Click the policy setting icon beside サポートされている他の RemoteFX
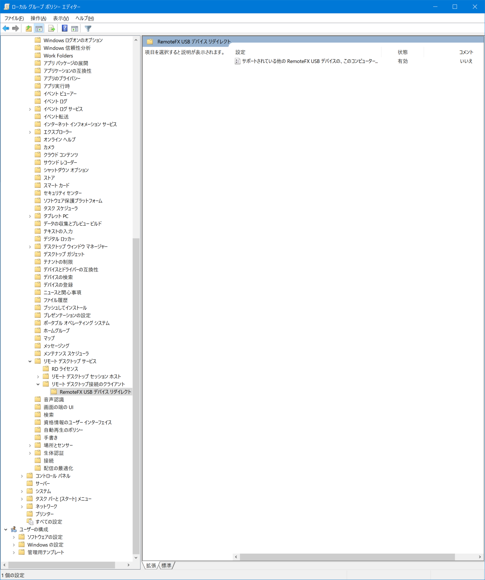The image size is (485, 580). [x=237, y=61]
